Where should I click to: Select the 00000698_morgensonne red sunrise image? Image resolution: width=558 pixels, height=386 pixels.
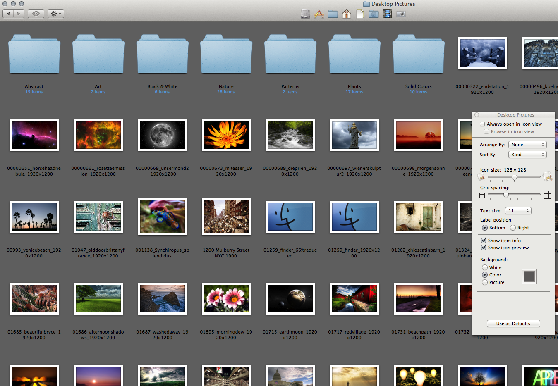(419, 135)
